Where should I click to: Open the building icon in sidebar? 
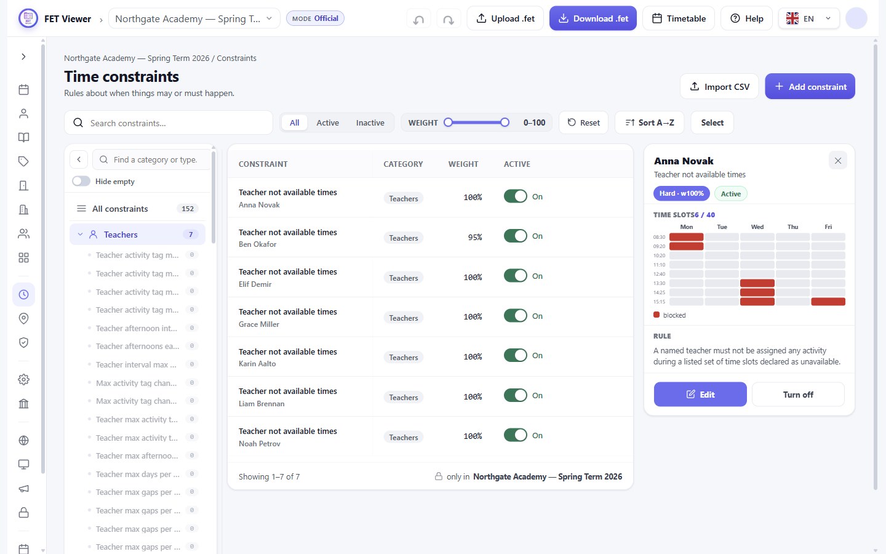tap(23, 210)
